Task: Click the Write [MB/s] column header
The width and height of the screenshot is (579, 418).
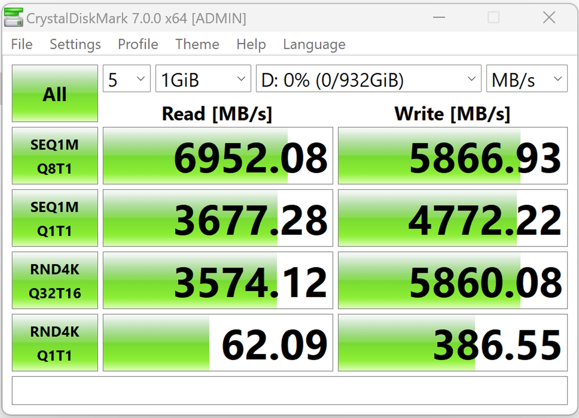Action: click(x=452, y=114)
